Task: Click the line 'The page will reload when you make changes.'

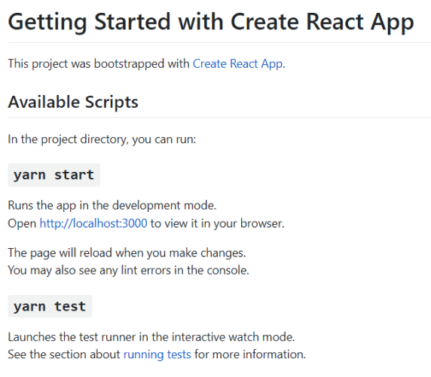Action: coord(127,253)
